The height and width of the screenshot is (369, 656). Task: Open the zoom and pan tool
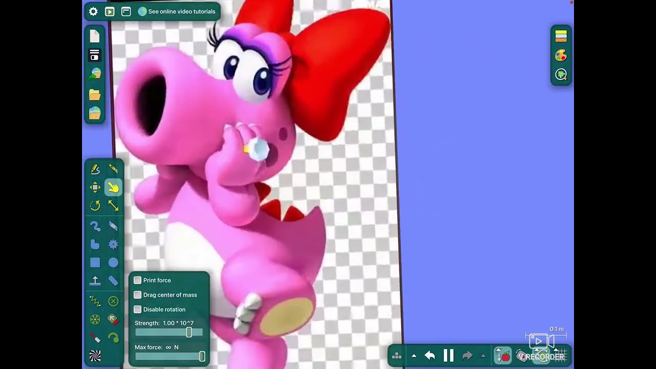561,75
